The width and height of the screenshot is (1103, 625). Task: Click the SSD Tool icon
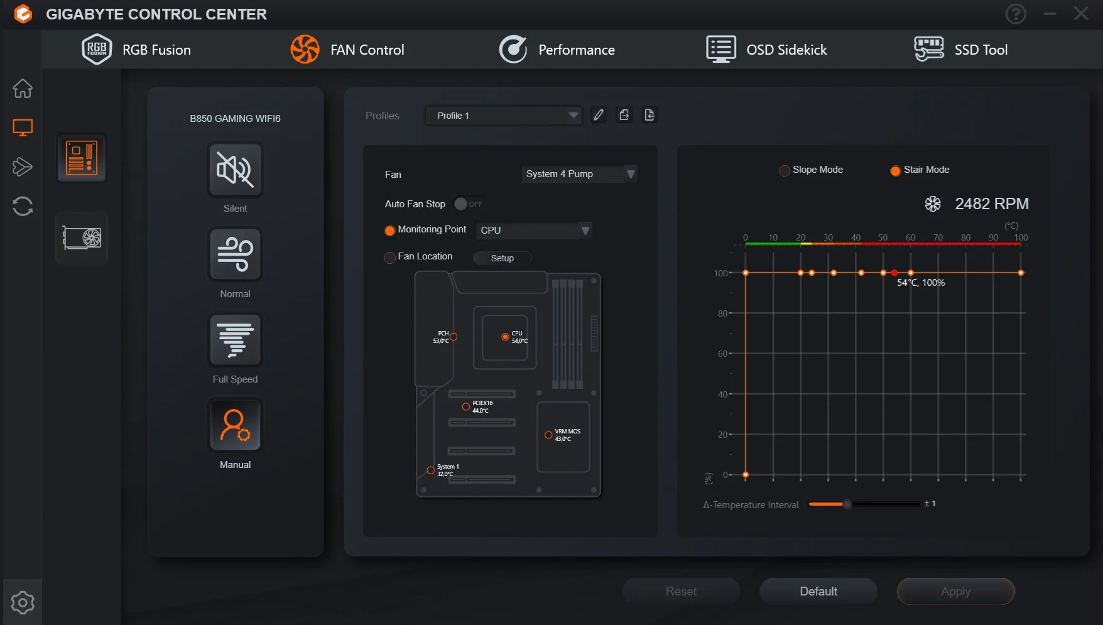(x=929, y=49)
